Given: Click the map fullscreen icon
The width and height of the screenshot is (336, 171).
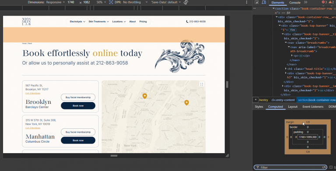Looking at the screenshot, I should (201, 84).
